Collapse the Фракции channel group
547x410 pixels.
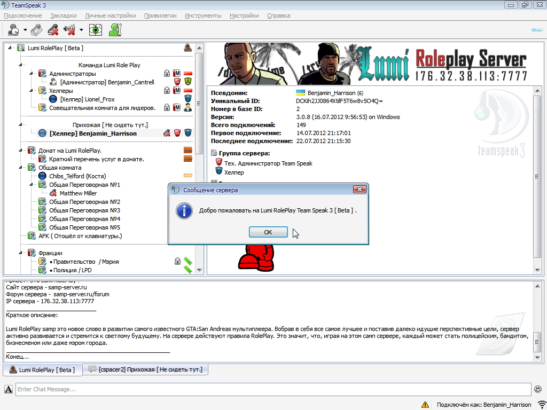pos(20,253)
